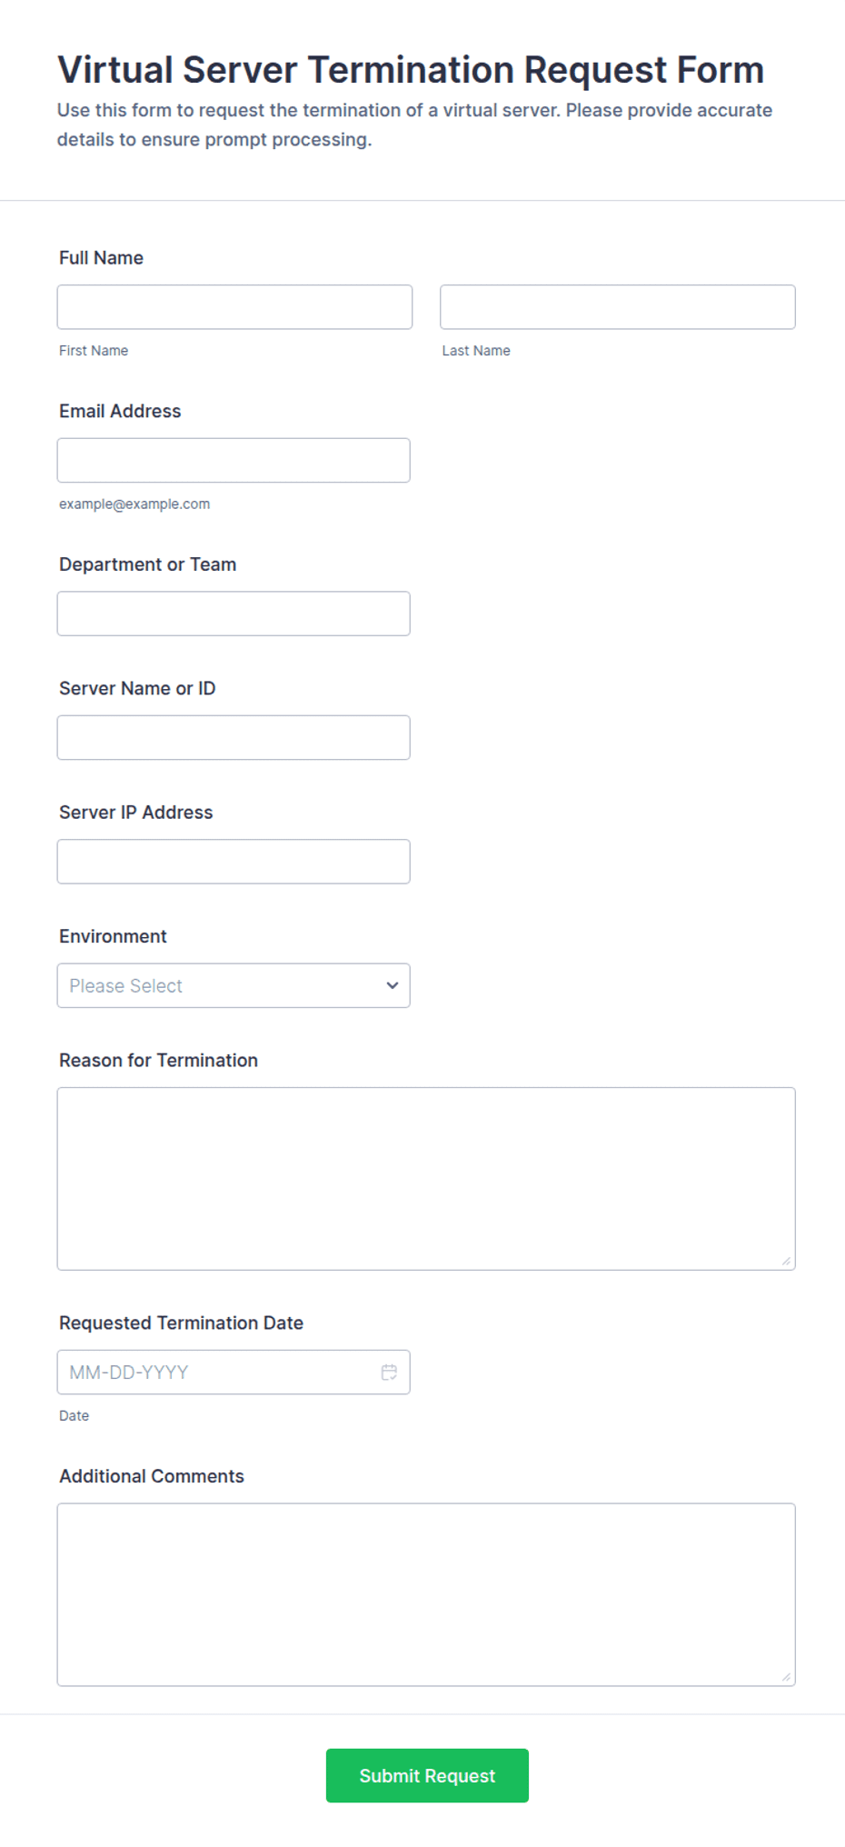Open the Environment 'Please Select' dropdown
The height and width of the screenshot is (1847, 845).
[234, 985]
